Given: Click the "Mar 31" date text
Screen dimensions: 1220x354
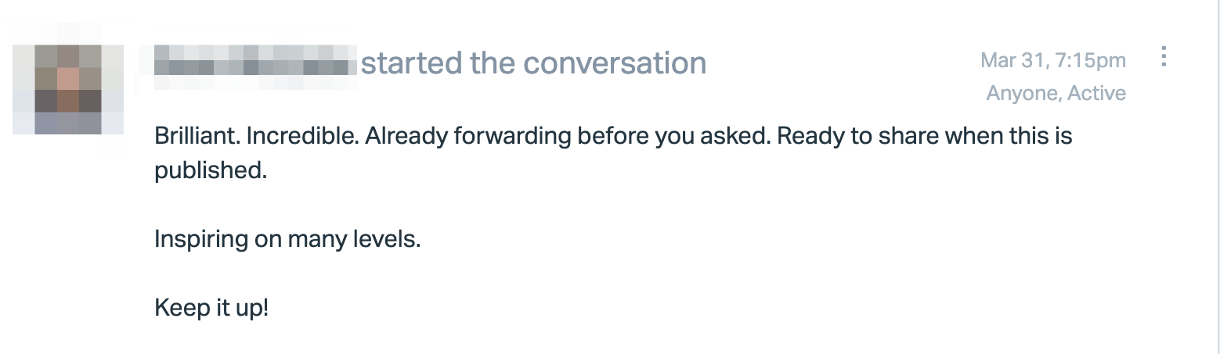Looking at the screenshot, I should coord(1009,60).
